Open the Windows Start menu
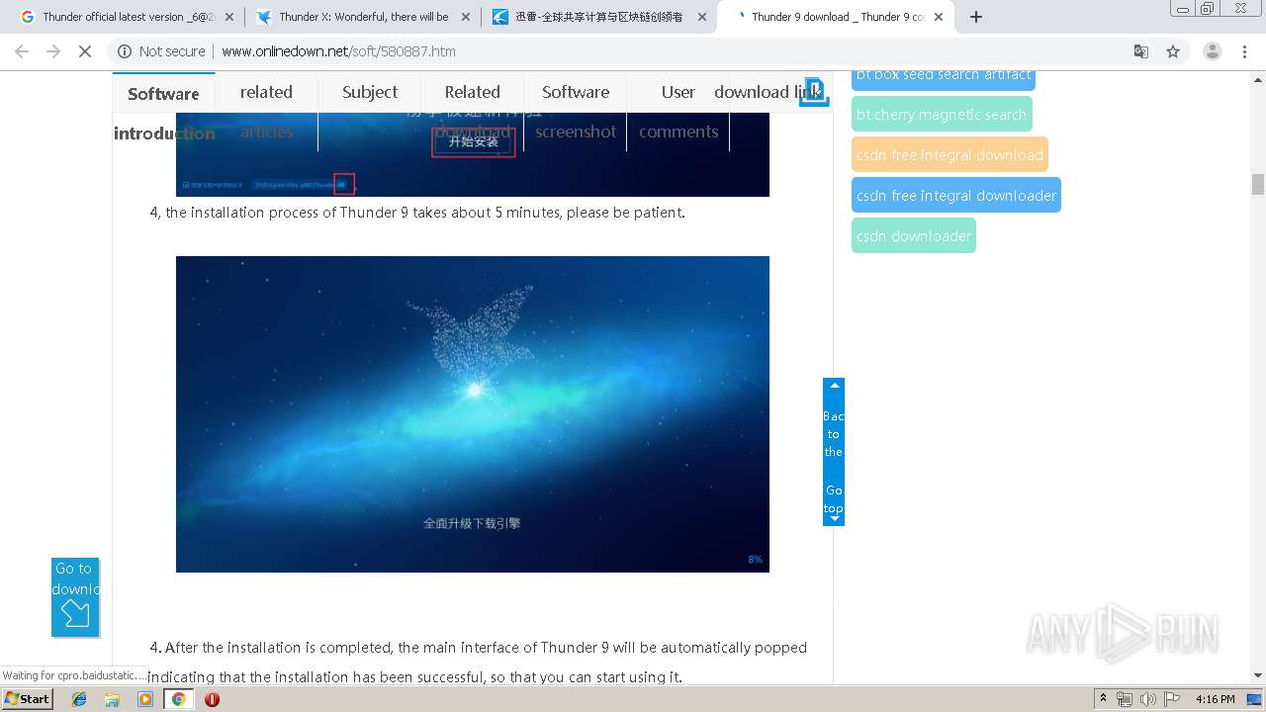 28,698
